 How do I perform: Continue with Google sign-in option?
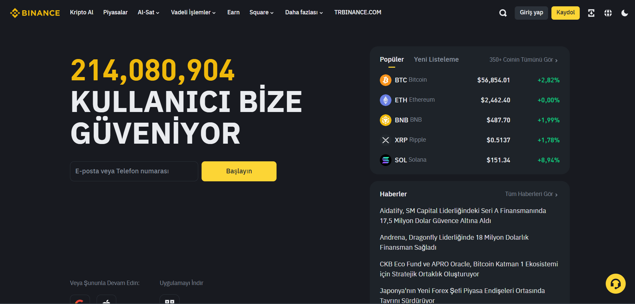pyautogui.click(x=80, y=301)
